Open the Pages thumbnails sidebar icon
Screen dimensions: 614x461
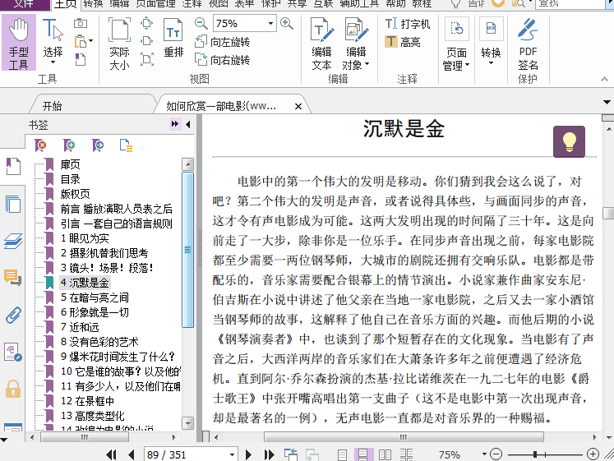(13, 204)
